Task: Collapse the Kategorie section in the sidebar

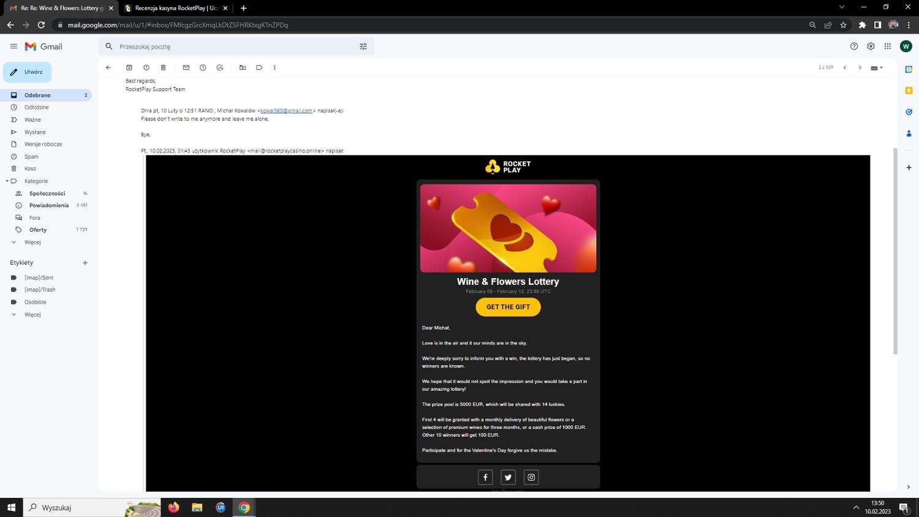Action: 7,181
